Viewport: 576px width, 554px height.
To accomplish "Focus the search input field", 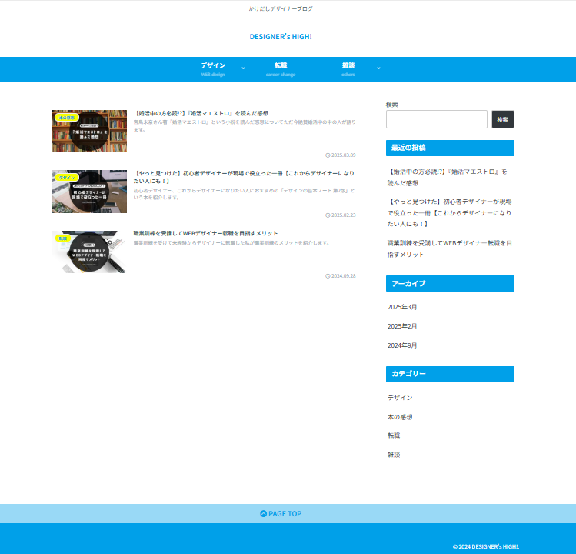I will (x=436, y=119).
